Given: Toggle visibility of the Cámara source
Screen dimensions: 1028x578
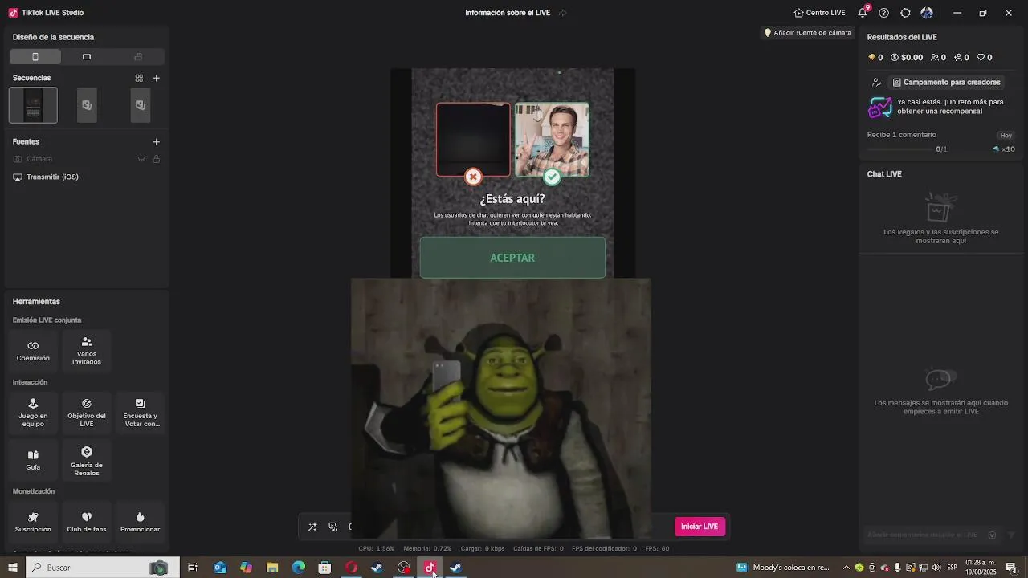Looking at the screenshot, I should click(x=141, y=159).
